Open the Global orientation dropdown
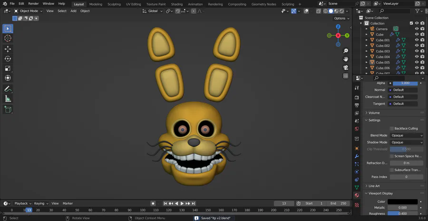 click(x=153, y=11)
